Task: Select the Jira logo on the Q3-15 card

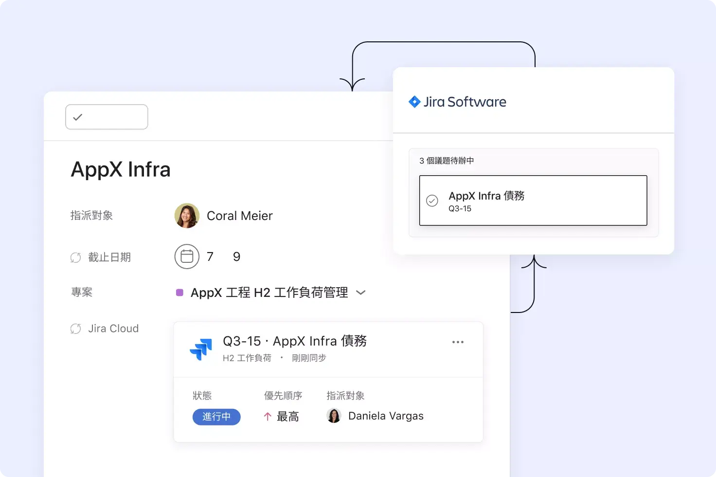Action: [x=201, y=349]
